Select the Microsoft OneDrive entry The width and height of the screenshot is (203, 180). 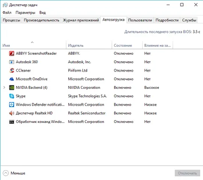[31, 79]
